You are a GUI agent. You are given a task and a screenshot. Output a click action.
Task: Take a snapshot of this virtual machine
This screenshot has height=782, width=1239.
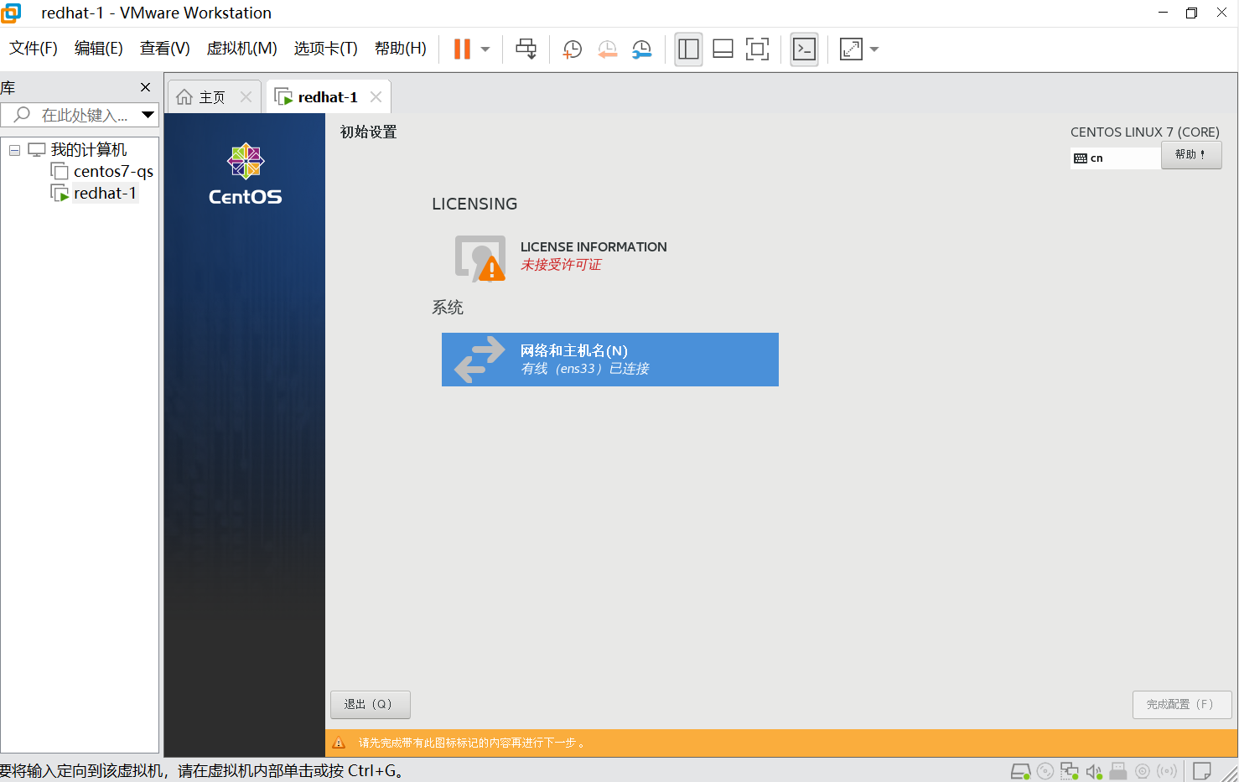(573, 49)
